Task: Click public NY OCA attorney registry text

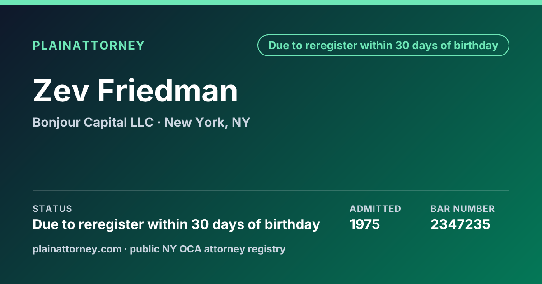Action: (x=208, y=249)
